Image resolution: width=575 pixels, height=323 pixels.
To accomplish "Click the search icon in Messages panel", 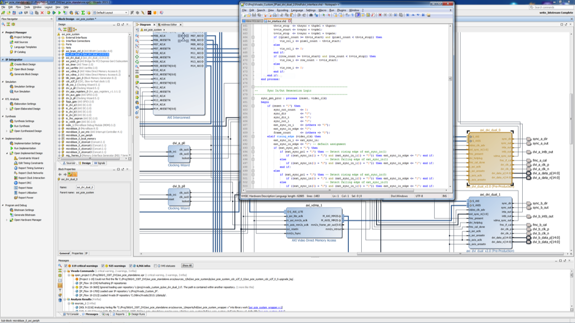I will tap(60, 265).
